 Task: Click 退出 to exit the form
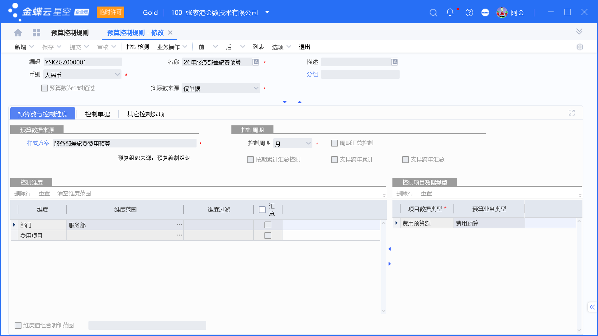[304, 47]
